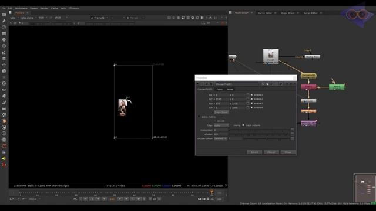376x211 pixels.
Task: Open the Render menu
Action: [x=44, y=8]
